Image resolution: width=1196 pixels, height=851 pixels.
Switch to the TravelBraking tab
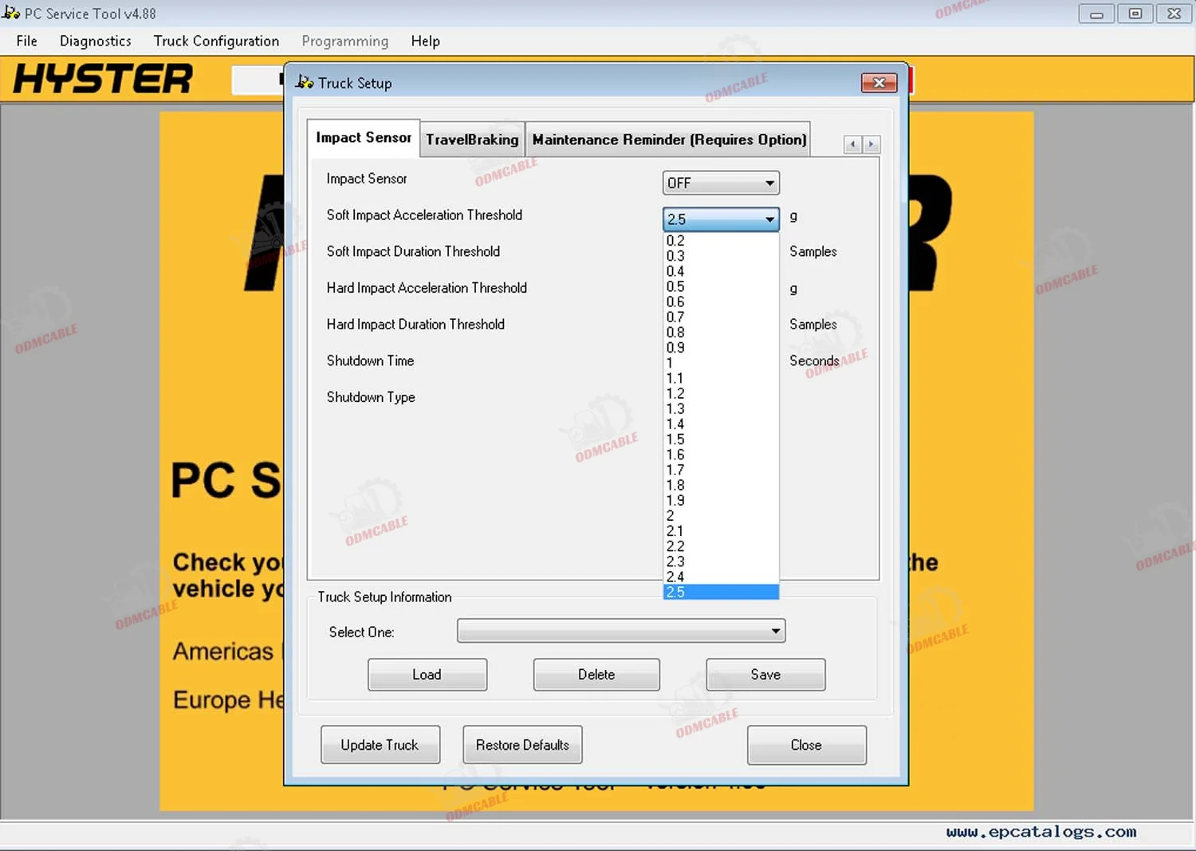click(x=472, y=140)
